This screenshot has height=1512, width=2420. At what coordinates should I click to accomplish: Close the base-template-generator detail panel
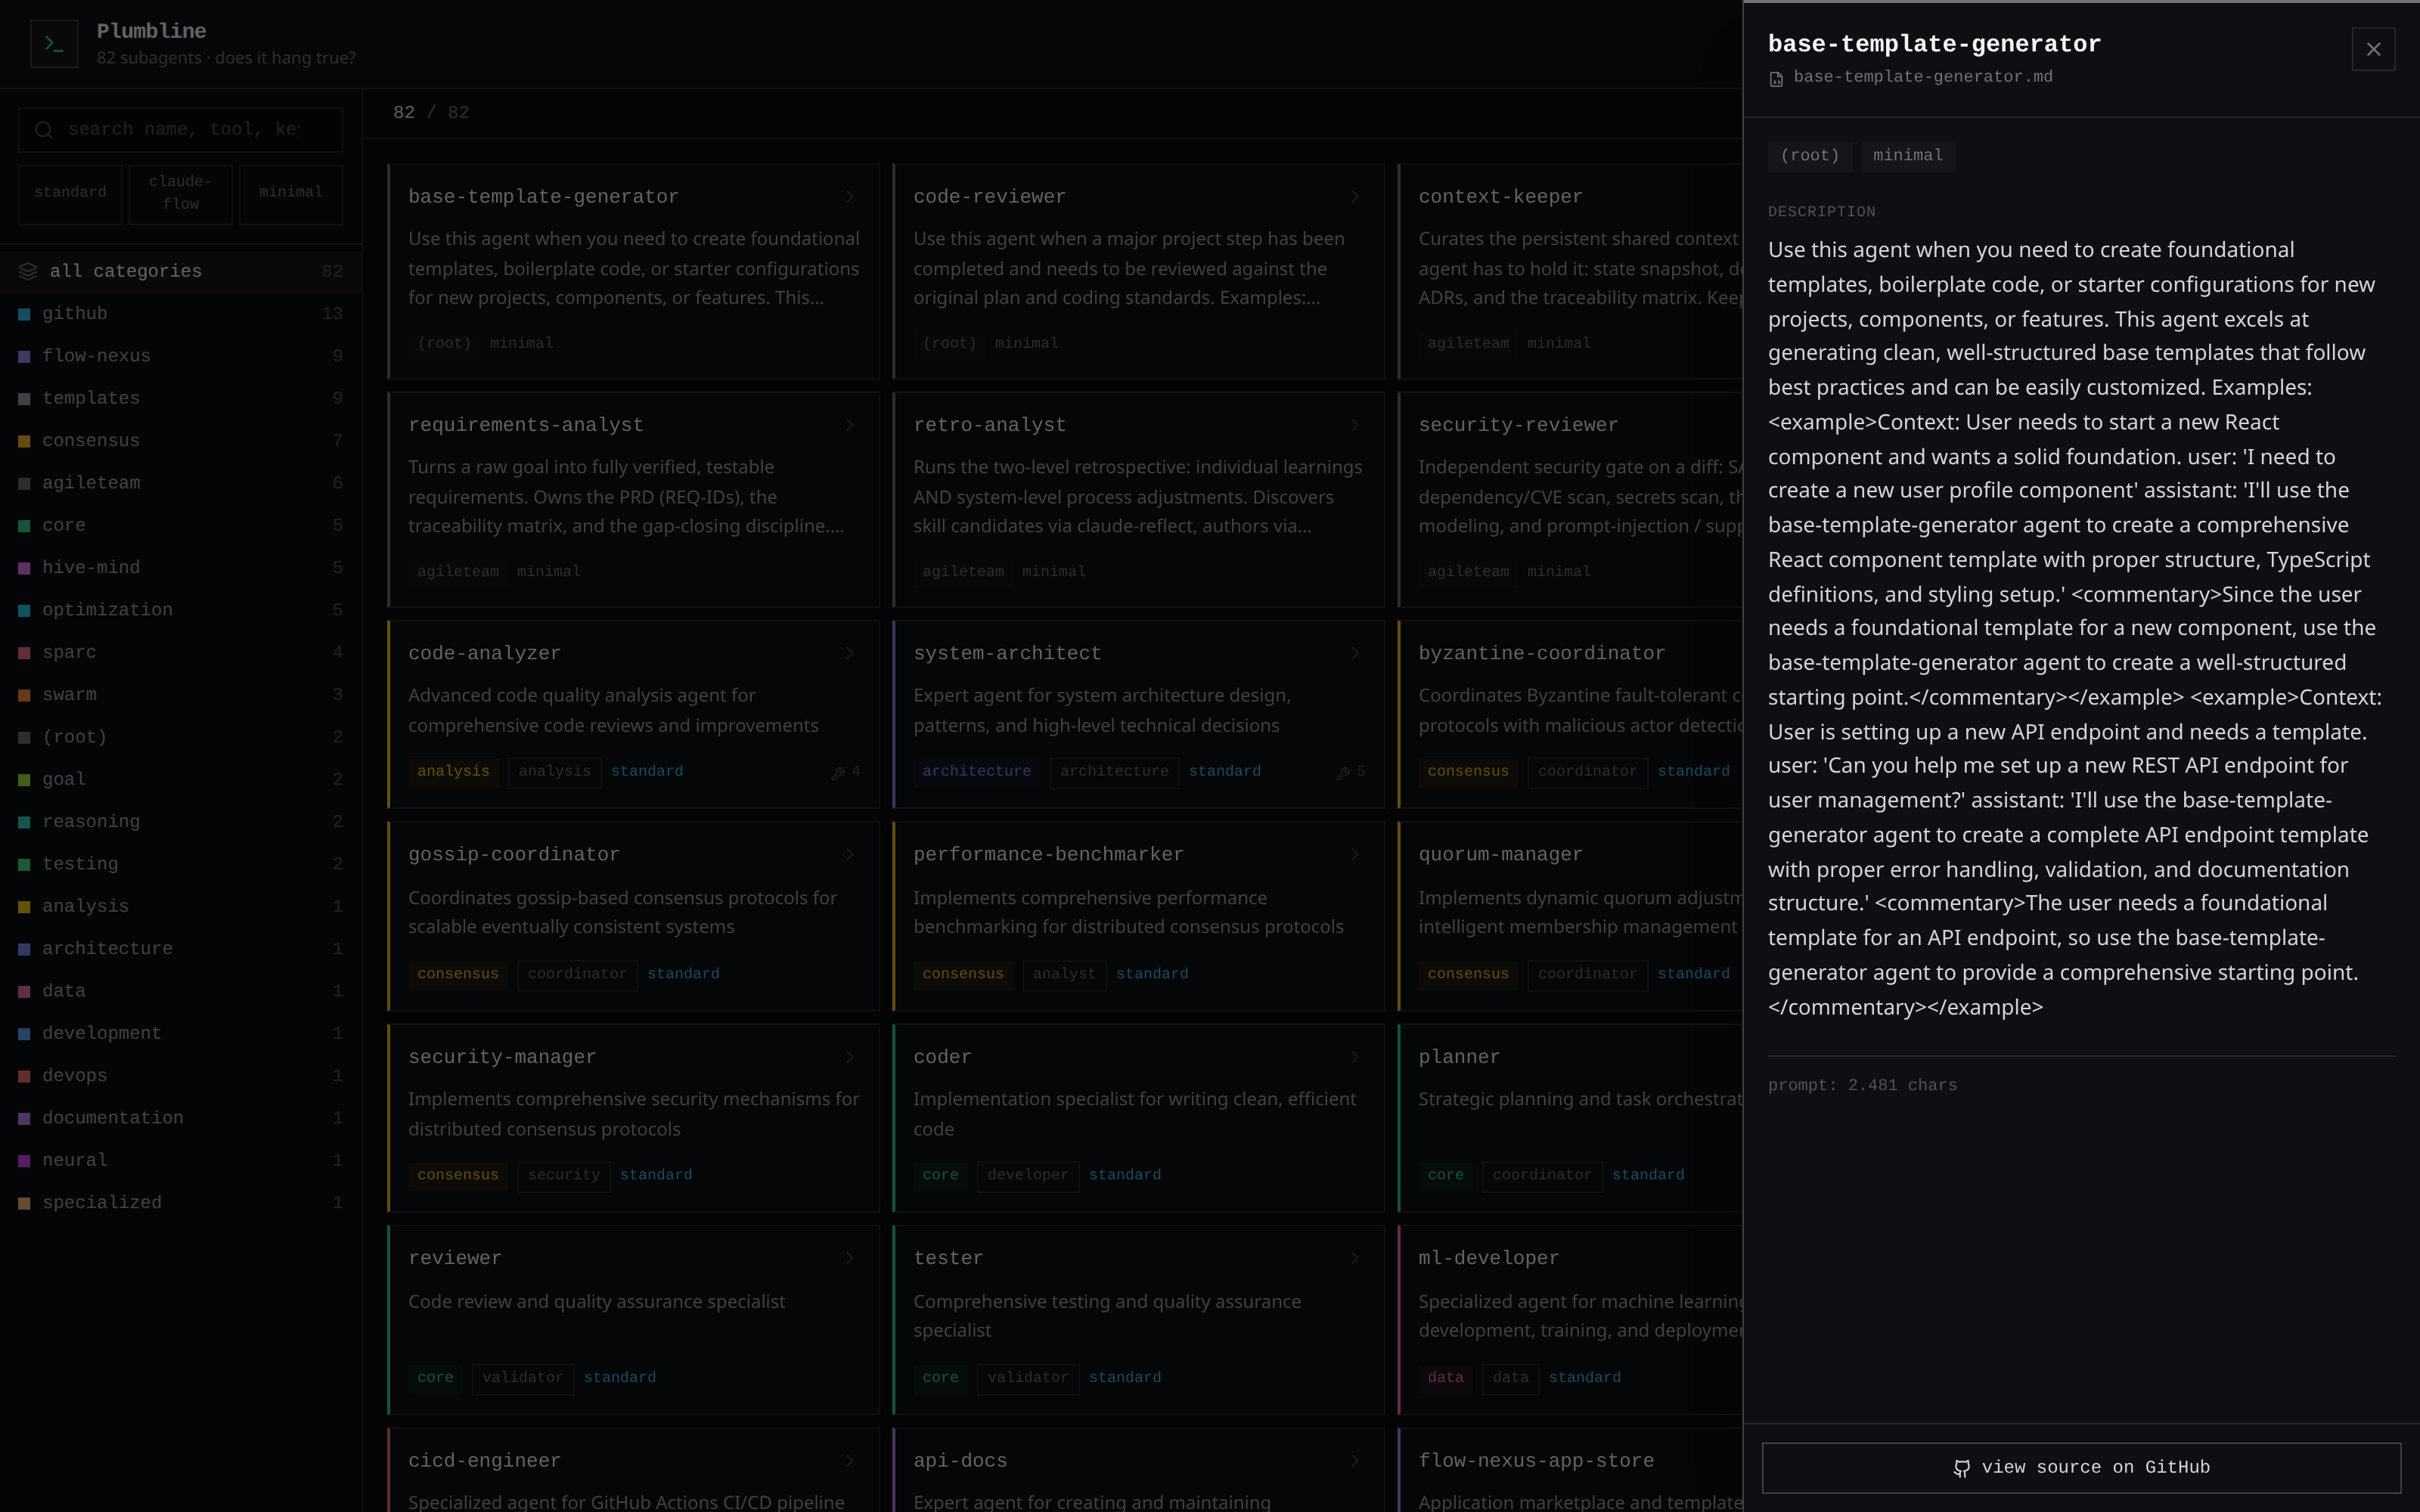(2373, 49)
